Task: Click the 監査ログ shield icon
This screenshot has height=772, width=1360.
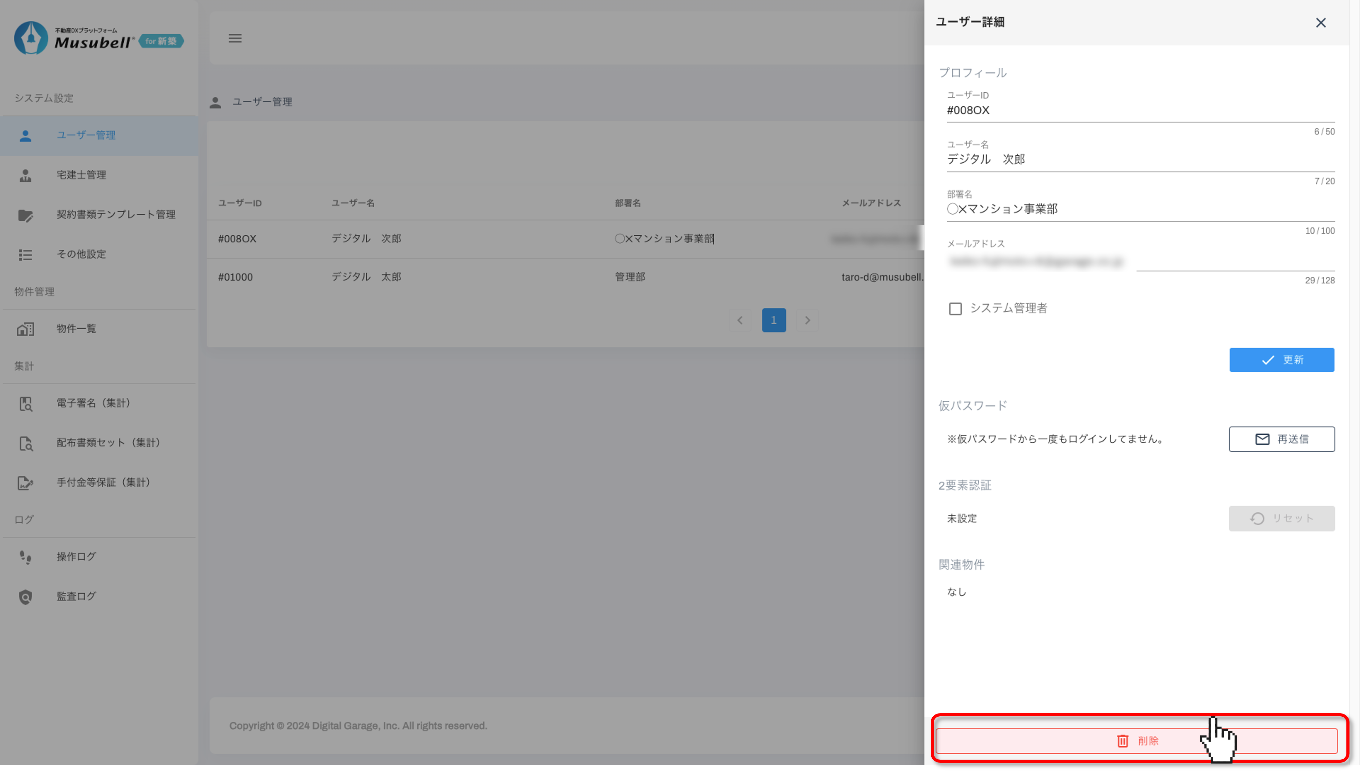Action: tap(25, 597)
